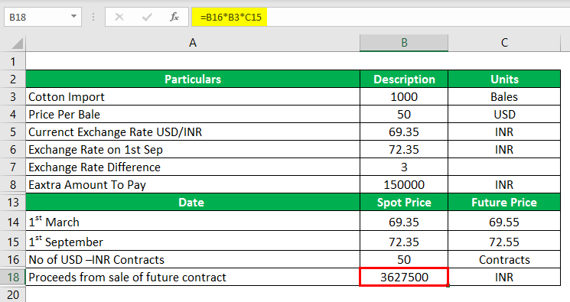Click the cancel (X) icon in formula bar

tap(119, 17)
